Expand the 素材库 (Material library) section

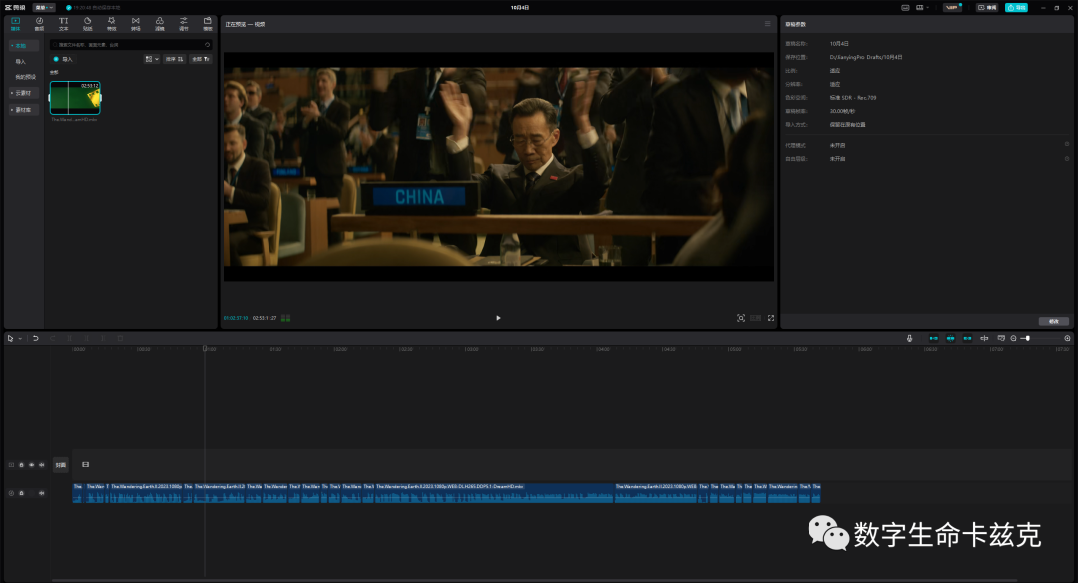tap(23, 110)
